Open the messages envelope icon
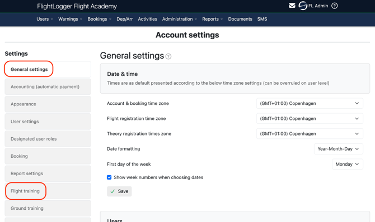The image size is (375, 222). click(292, 6)
